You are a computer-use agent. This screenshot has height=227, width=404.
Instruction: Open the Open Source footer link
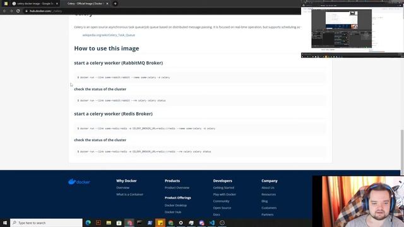coord(222,207)
